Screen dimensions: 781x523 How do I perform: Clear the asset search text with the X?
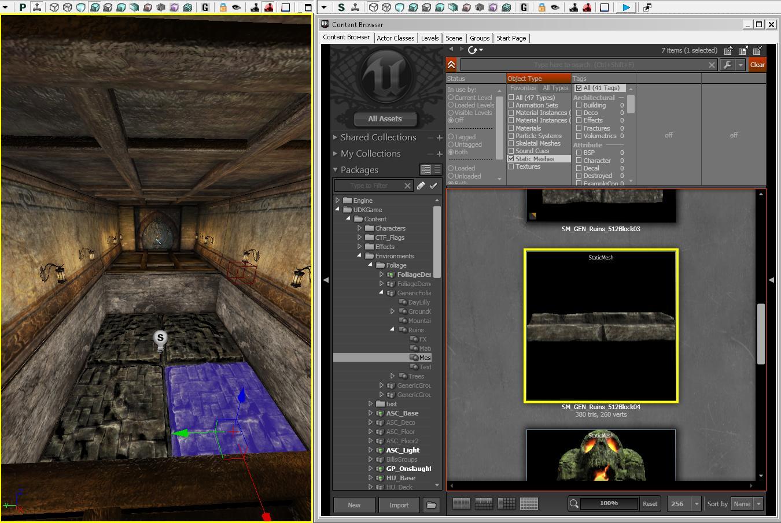712,65
